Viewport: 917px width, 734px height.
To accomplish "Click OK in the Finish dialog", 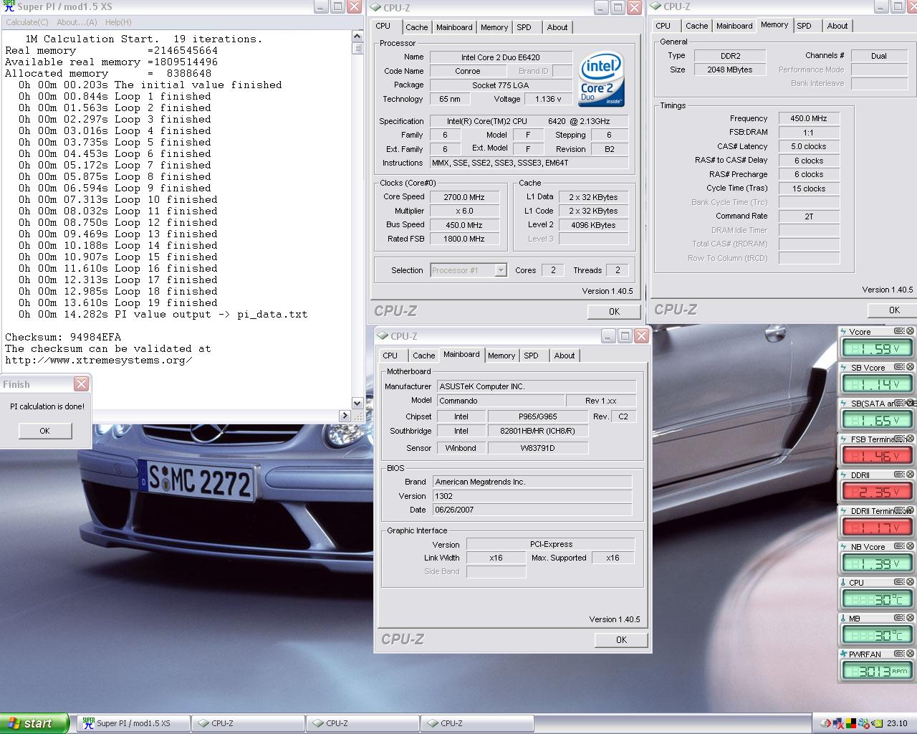I will click(x=44, y=431).
